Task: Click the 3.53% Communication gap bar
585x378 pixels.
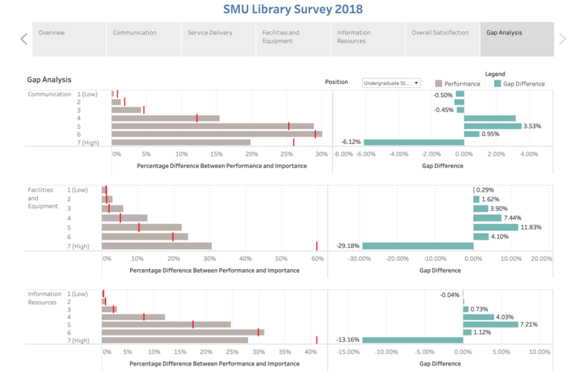Action: [x=493, y=126]
